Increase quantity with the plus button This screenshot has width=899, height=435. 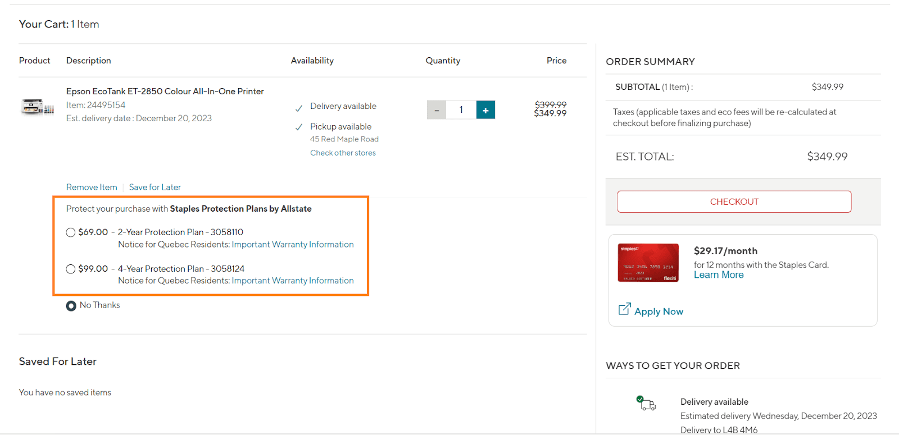pyautogui.click(x=485, y=110)
